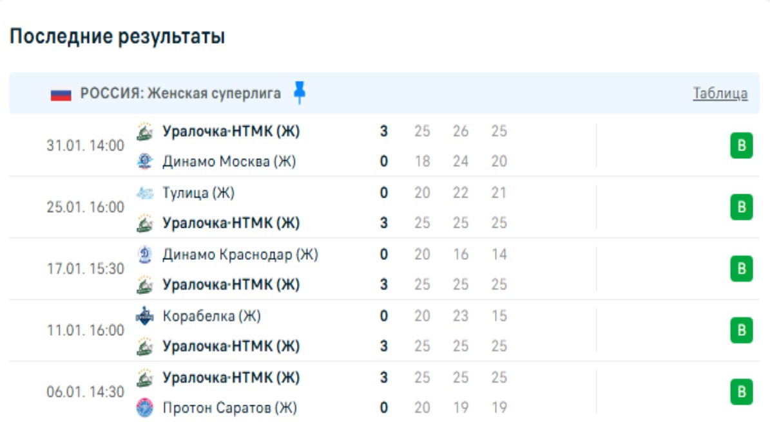Select the Тулица (Ж) team name
The height and width of the screenshot is (422, 770).
(198, 192)
